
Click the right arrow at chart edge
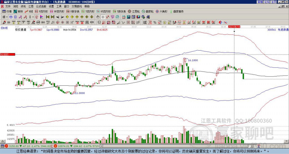click(286, 141)
